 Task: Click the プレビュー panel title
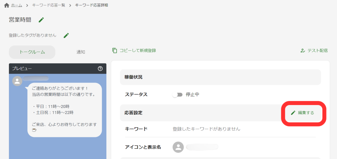22,69
